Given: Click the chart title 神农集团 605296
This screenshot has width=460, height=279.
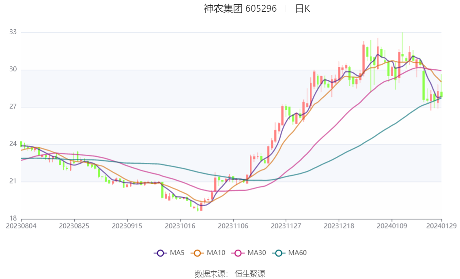Looking at the screenshot, I should point(240,9).
